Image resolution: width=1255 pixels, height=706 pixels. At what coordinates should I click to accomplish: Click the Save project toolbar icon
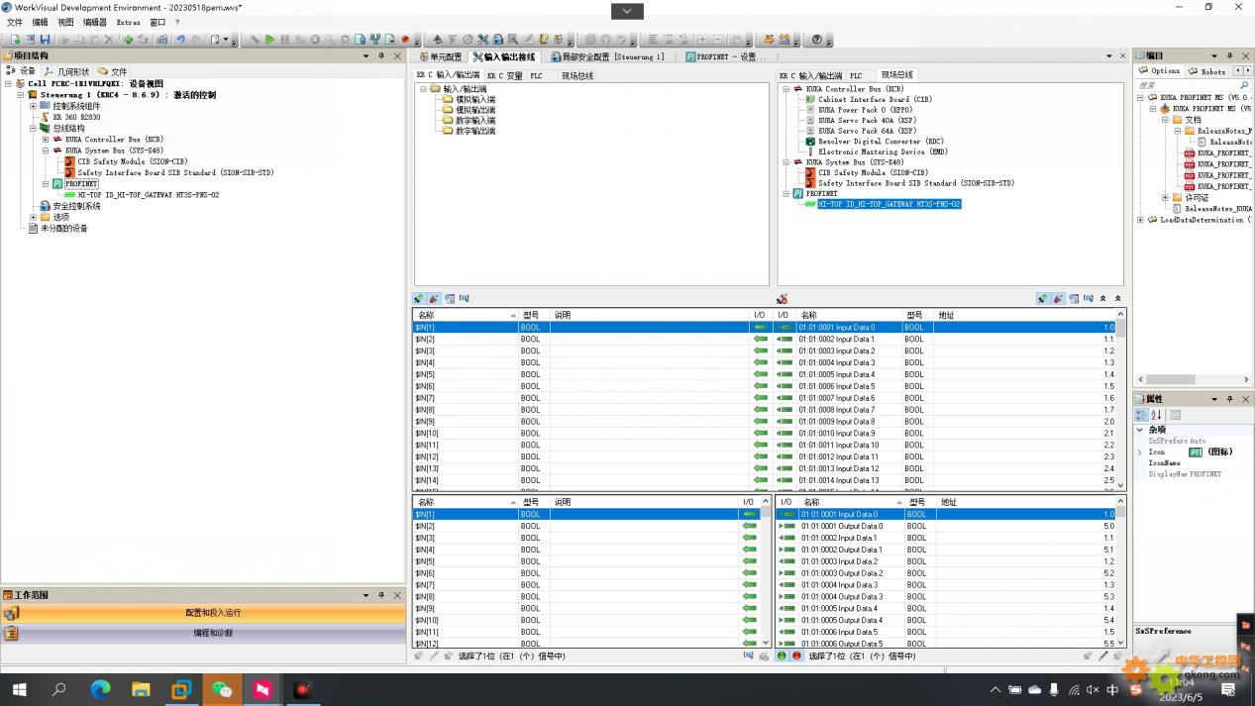[45, 40]
